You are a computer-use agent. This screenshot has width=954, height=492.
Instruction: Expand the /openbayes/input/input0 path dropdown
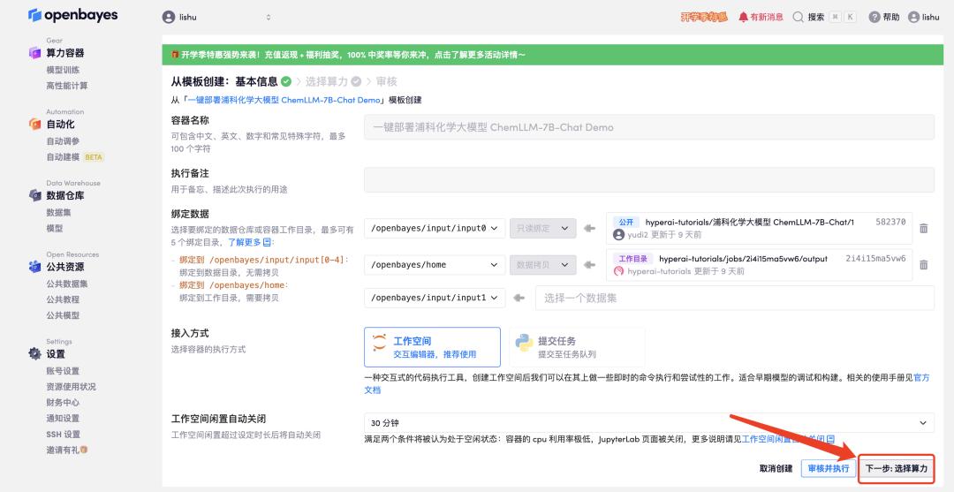coord(435,228)
